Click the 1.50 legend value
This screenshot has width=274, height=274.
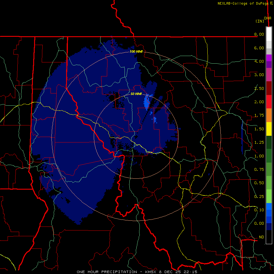[x=259, y=129]
